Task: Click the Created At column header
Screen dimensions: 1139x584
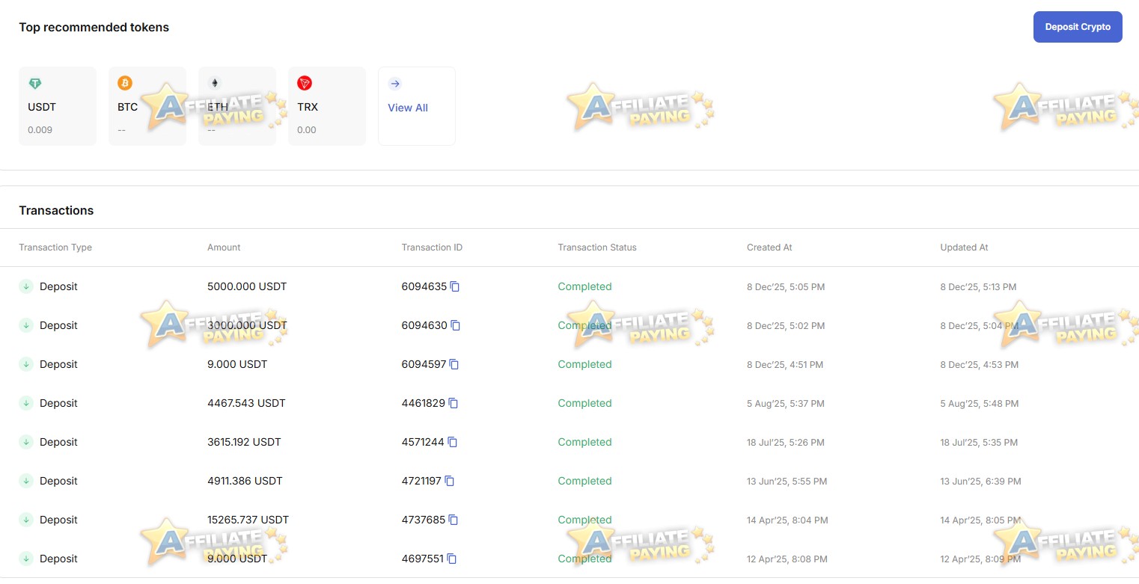Action: pos(769,248)
